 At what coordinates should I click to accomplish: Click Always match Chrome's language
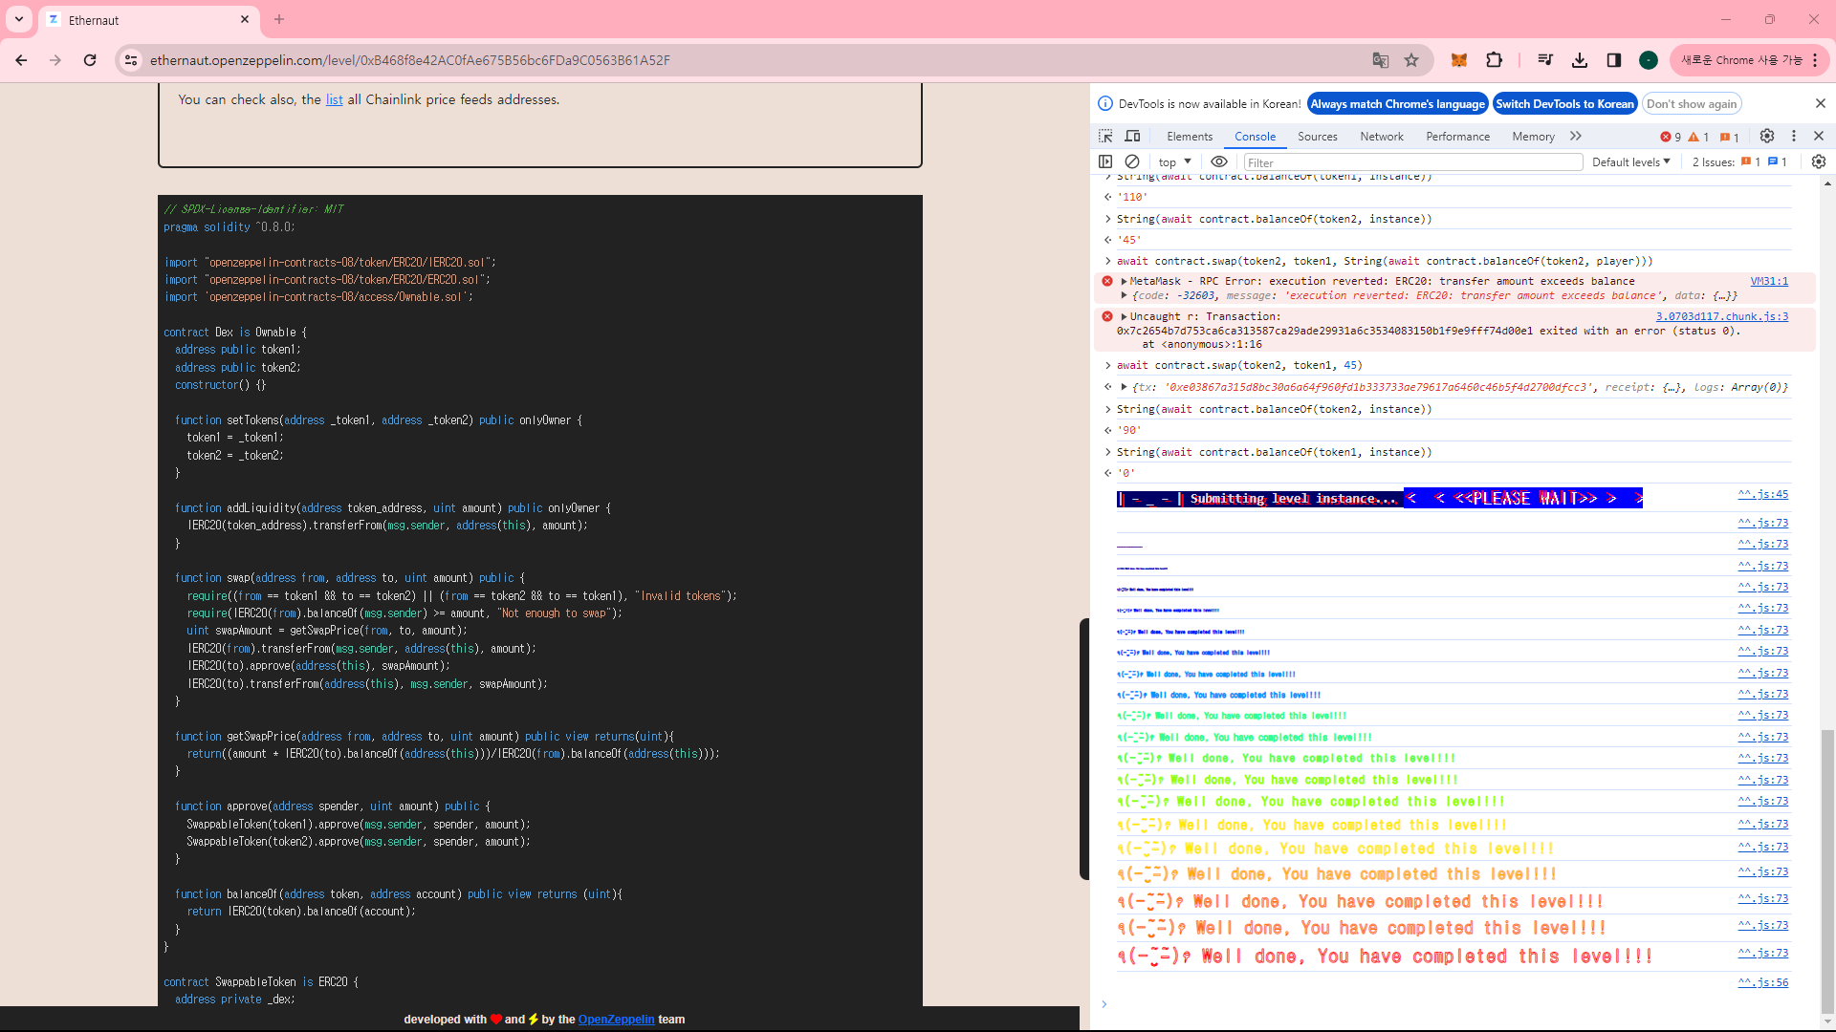(1397, 104)
